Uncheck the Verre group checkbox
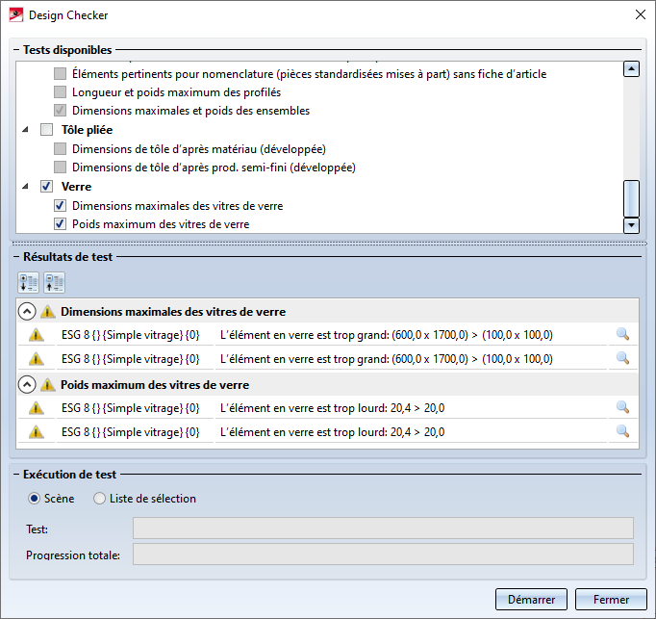The image size is (656, 619). pyautogui.click(x=46, y=187)
